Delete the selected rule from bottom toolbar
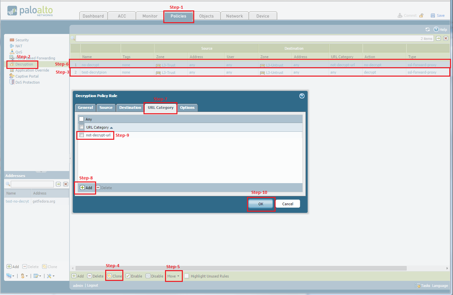453x295 pixels. 95,276
